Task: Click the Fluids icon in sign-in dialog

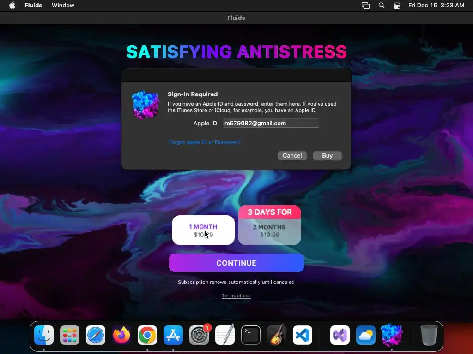Action: click(146, 105)
